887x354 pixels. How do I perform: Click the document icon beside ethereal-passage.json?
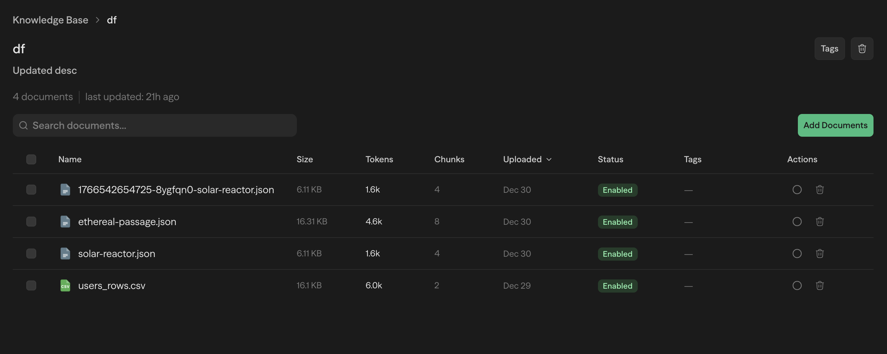(65, 222)
